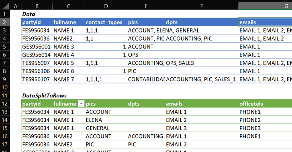The height and width of the screenshot is (152, 292).
Task: Click cell 'ACCOUNTING, PIC' in row 4
Action: 202,39
